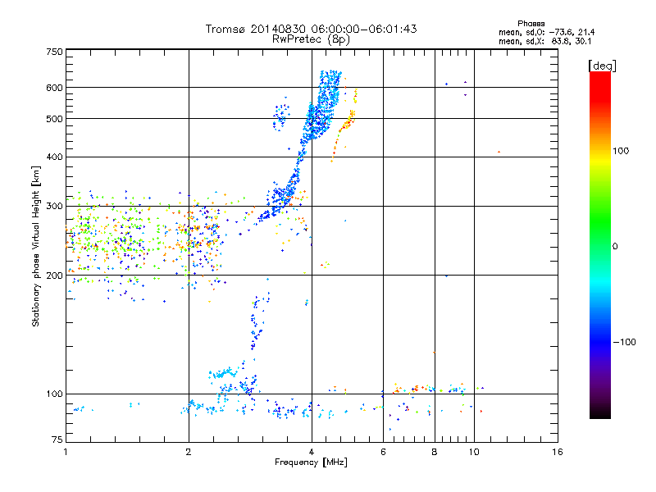Click the x-axis '8' tick label
This screenshot has width=656, height=492.
(435, 452)
